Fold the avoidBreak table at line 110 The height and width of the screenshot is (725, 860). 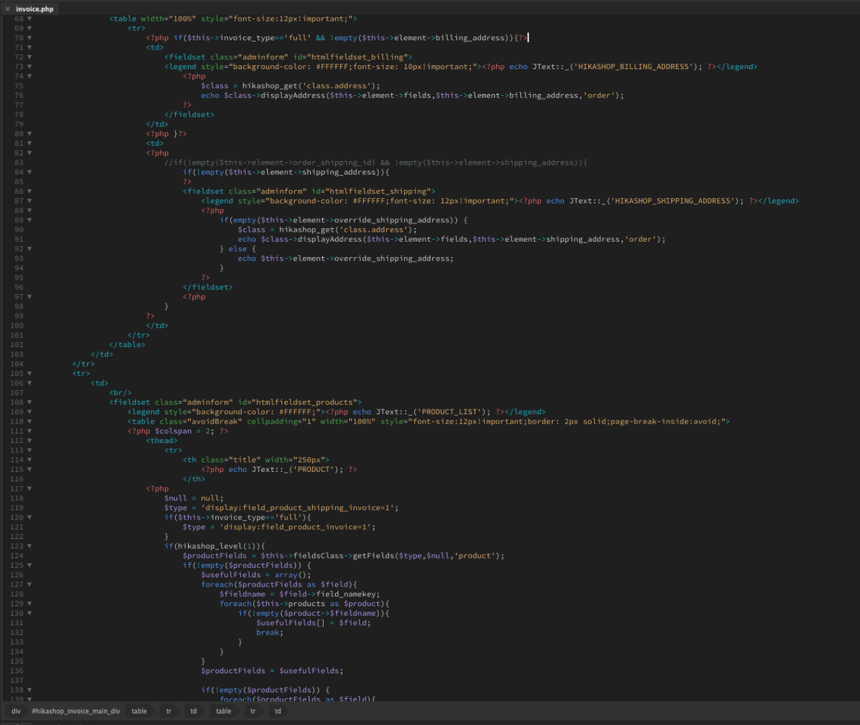tap(30, 422)
